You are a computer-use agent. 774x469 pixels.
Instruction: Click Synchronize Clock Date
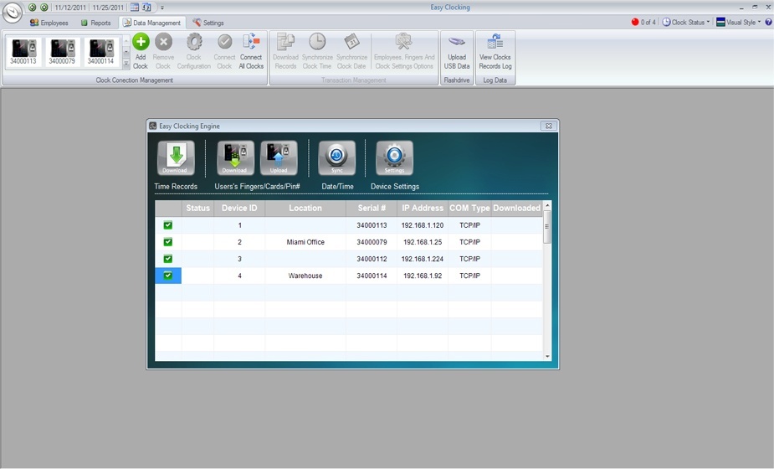351,51
